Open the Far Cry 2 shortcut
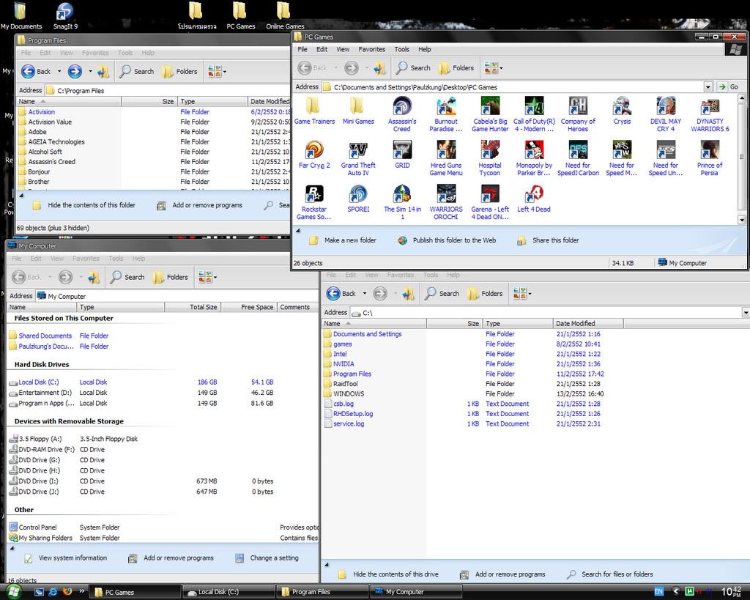 click(314, 151)
